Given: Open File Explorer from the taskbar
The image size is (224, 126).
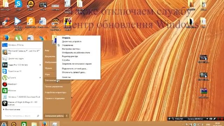Looking at the screenshot, I should [34, 124].
